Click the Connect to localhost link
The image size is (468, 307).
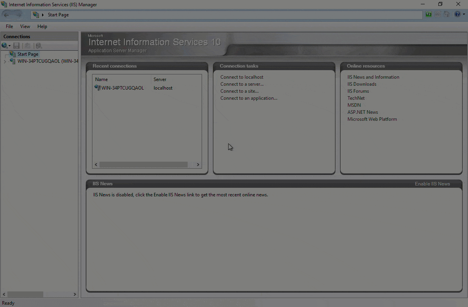pos(242,77)
